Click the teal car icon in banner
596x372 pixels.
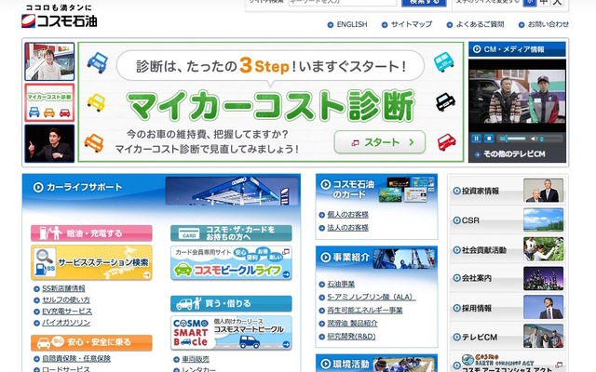pos(443,62)
